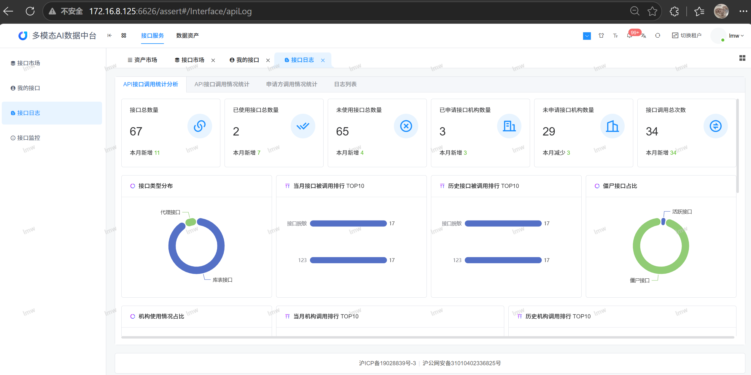
Task: Open the lmw user dropdown menu
Action: point(736,36)
